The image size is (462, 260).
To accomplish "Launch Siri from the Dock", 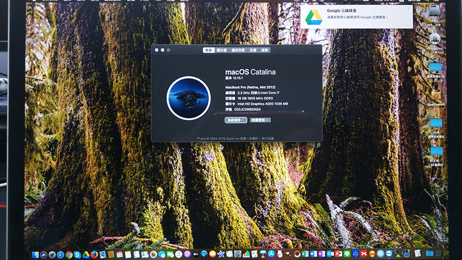I will point(44,254).
